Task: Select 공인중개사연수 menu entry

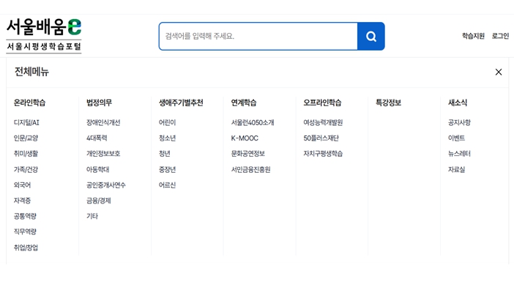Action: point(106,185)
